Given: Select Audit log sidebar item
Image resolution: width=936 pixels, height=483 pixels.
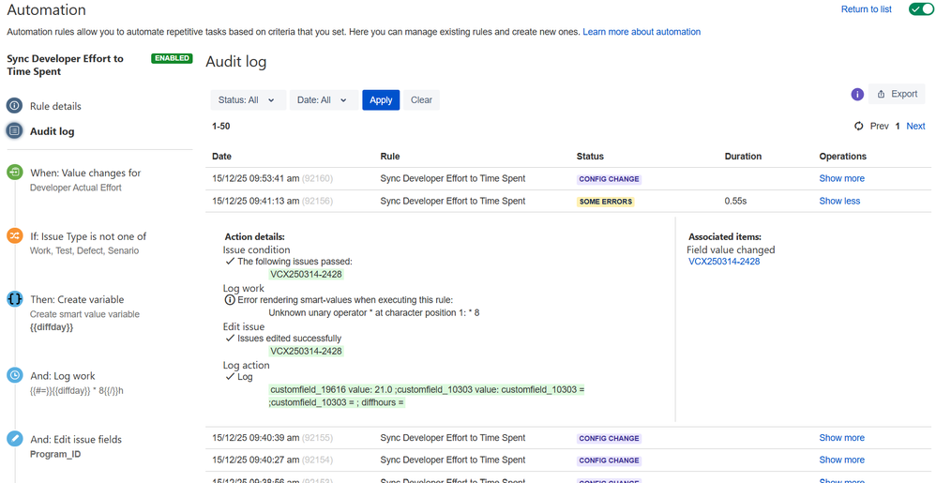Looking at the screenshot, I should 53,131.
